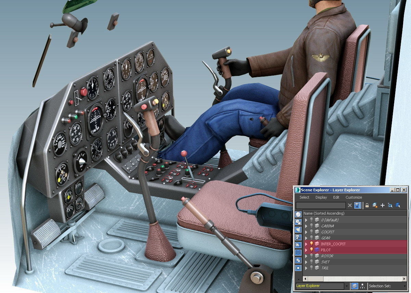Expand the GEAR layer
Image resolution: width=411 pixels, height=293 pixels.
coord(306,238)
